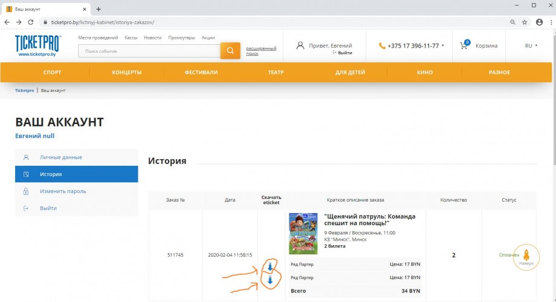The width and height of the screenshot is (556, 302).
Task: Expand the RU language dropdown
Action: pyautogui.click(x=531, y=45)
